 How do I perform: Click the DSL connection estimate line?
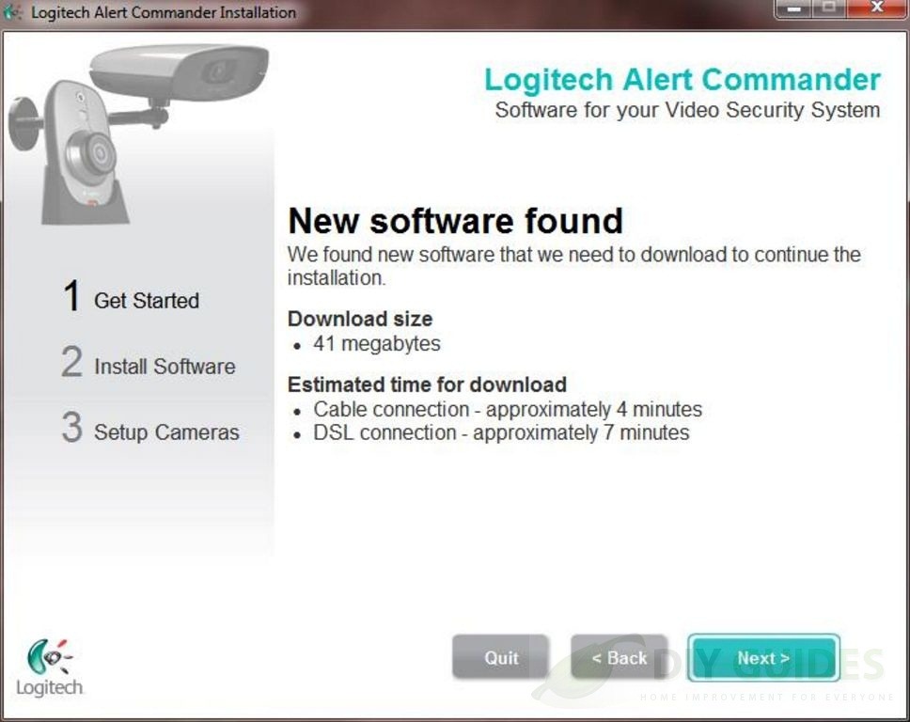[x=501, y=432]
